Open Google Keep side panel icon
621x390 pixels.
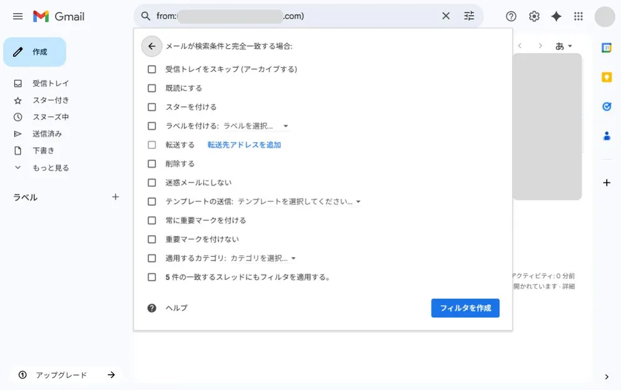[606, 77]
